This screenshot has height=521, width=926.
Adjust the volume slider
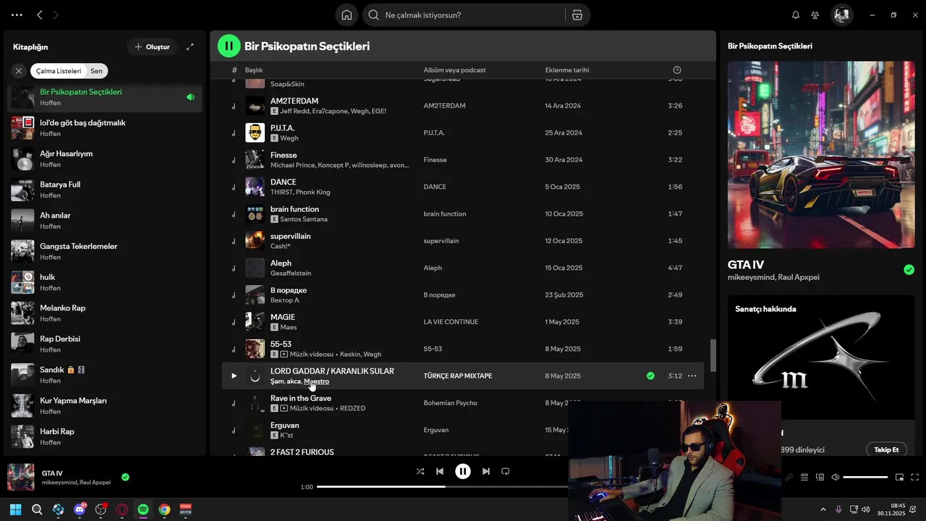(x=865, y=477)
